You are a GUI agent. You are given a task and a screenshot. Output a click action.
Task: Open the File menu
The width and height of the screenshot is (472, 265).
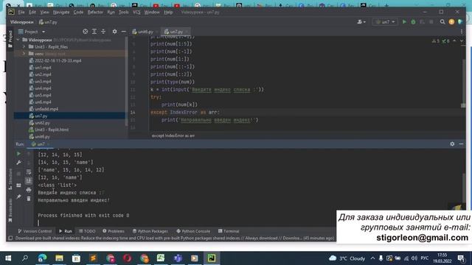pyautogui.click(x=21, y=12)
